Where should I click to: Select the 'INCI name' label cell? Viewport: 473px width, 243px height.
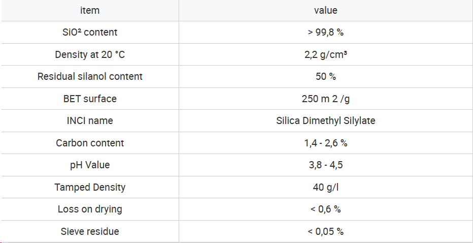[x=90, y=120]
